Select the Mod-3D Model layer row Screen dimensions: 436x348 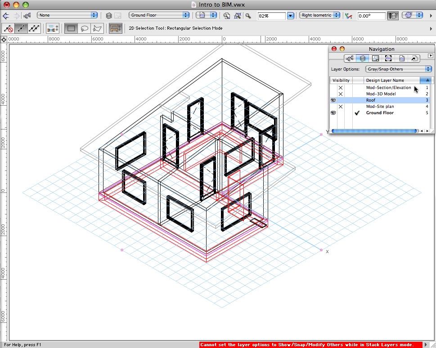[x=380, y=94]
